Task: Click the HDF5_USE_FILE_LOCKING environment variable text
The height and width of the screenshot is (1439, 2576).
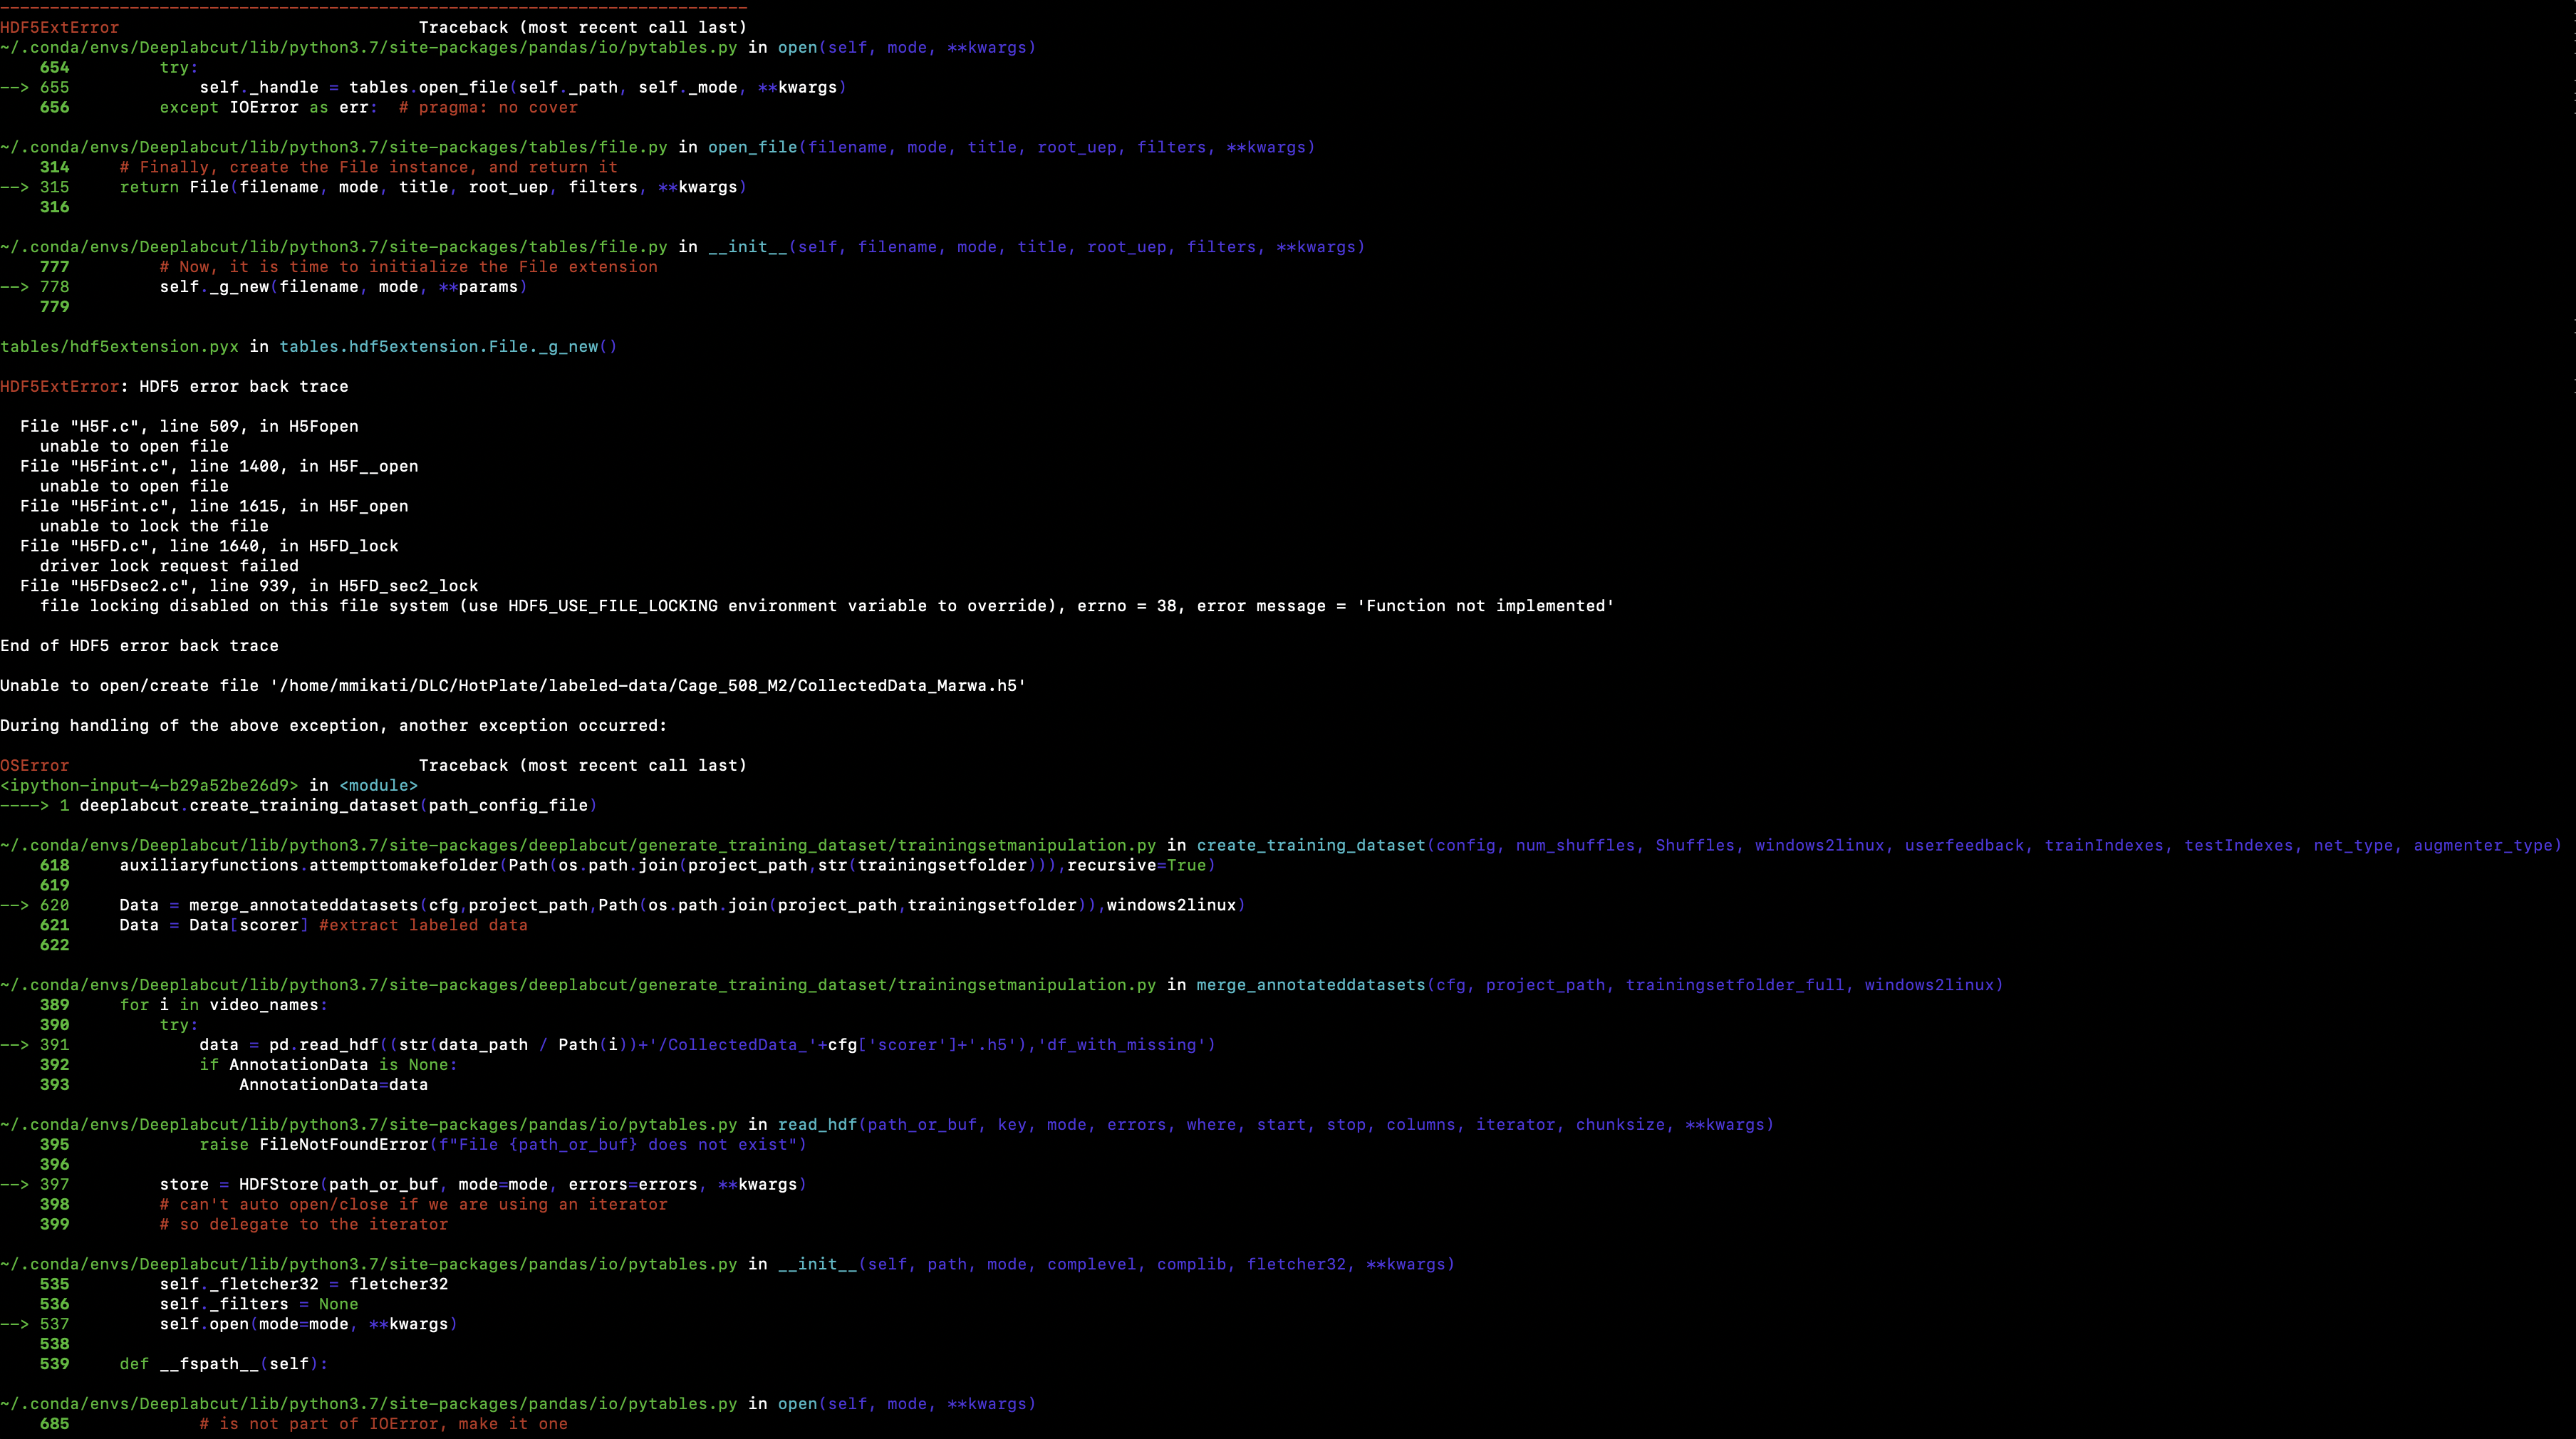Action: (x=611, y=605)
